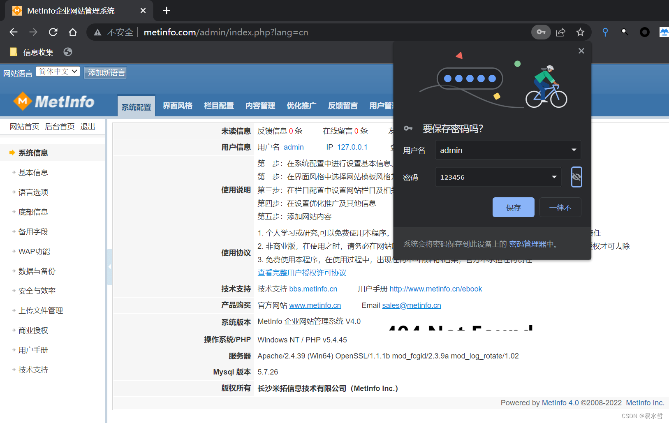
Task: Expand the username dropdown in popup
Action: tap(574, 150)
